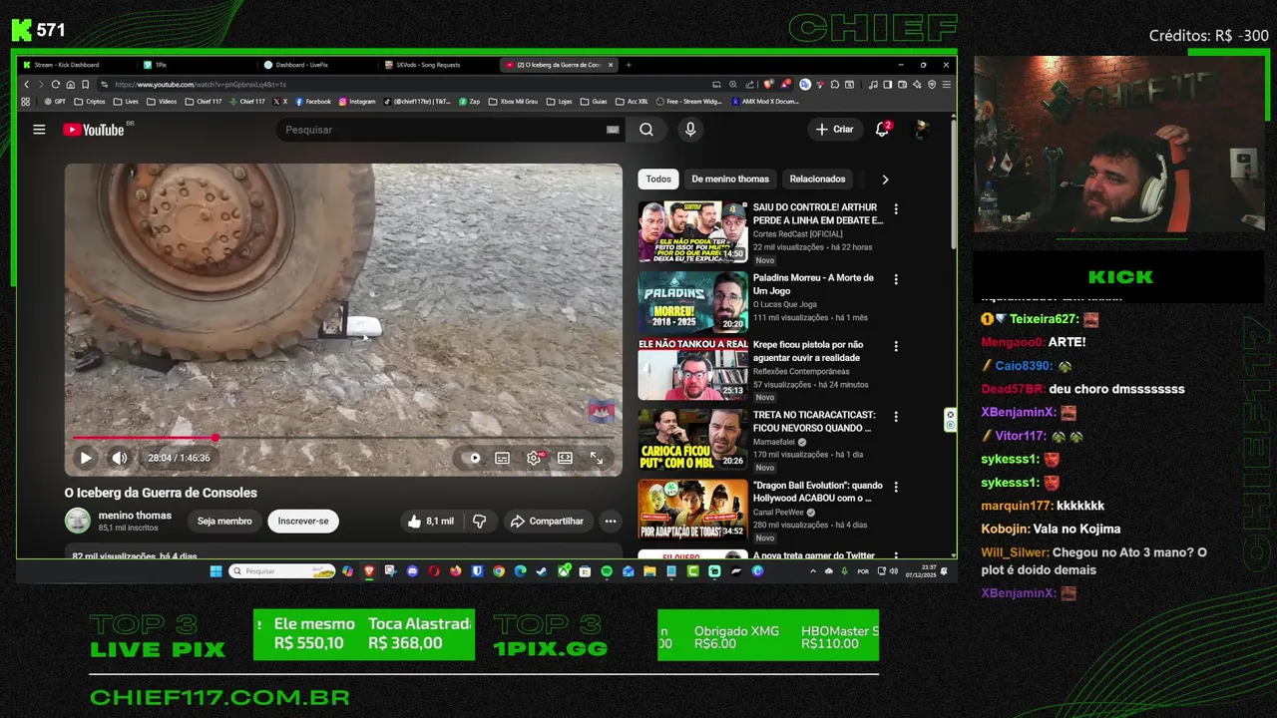This screenshot has height=718, width=1277.
Task: Seek on the red video progress bar
Action: coord(343,438)
